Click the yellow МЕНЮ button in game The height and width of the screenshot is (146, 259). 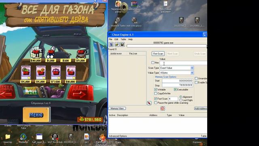tap(36, 115)
